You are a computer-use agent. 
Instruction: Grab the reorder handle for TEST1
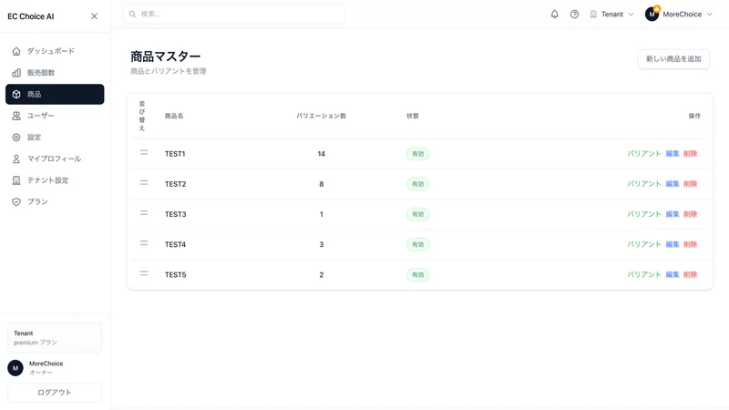tap(144, 152)
